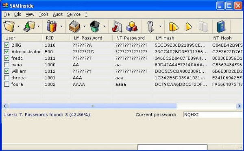Click the horizontal scrollbar thumb
Viewport: 244px width, 151px height.
tap(93, 106)
